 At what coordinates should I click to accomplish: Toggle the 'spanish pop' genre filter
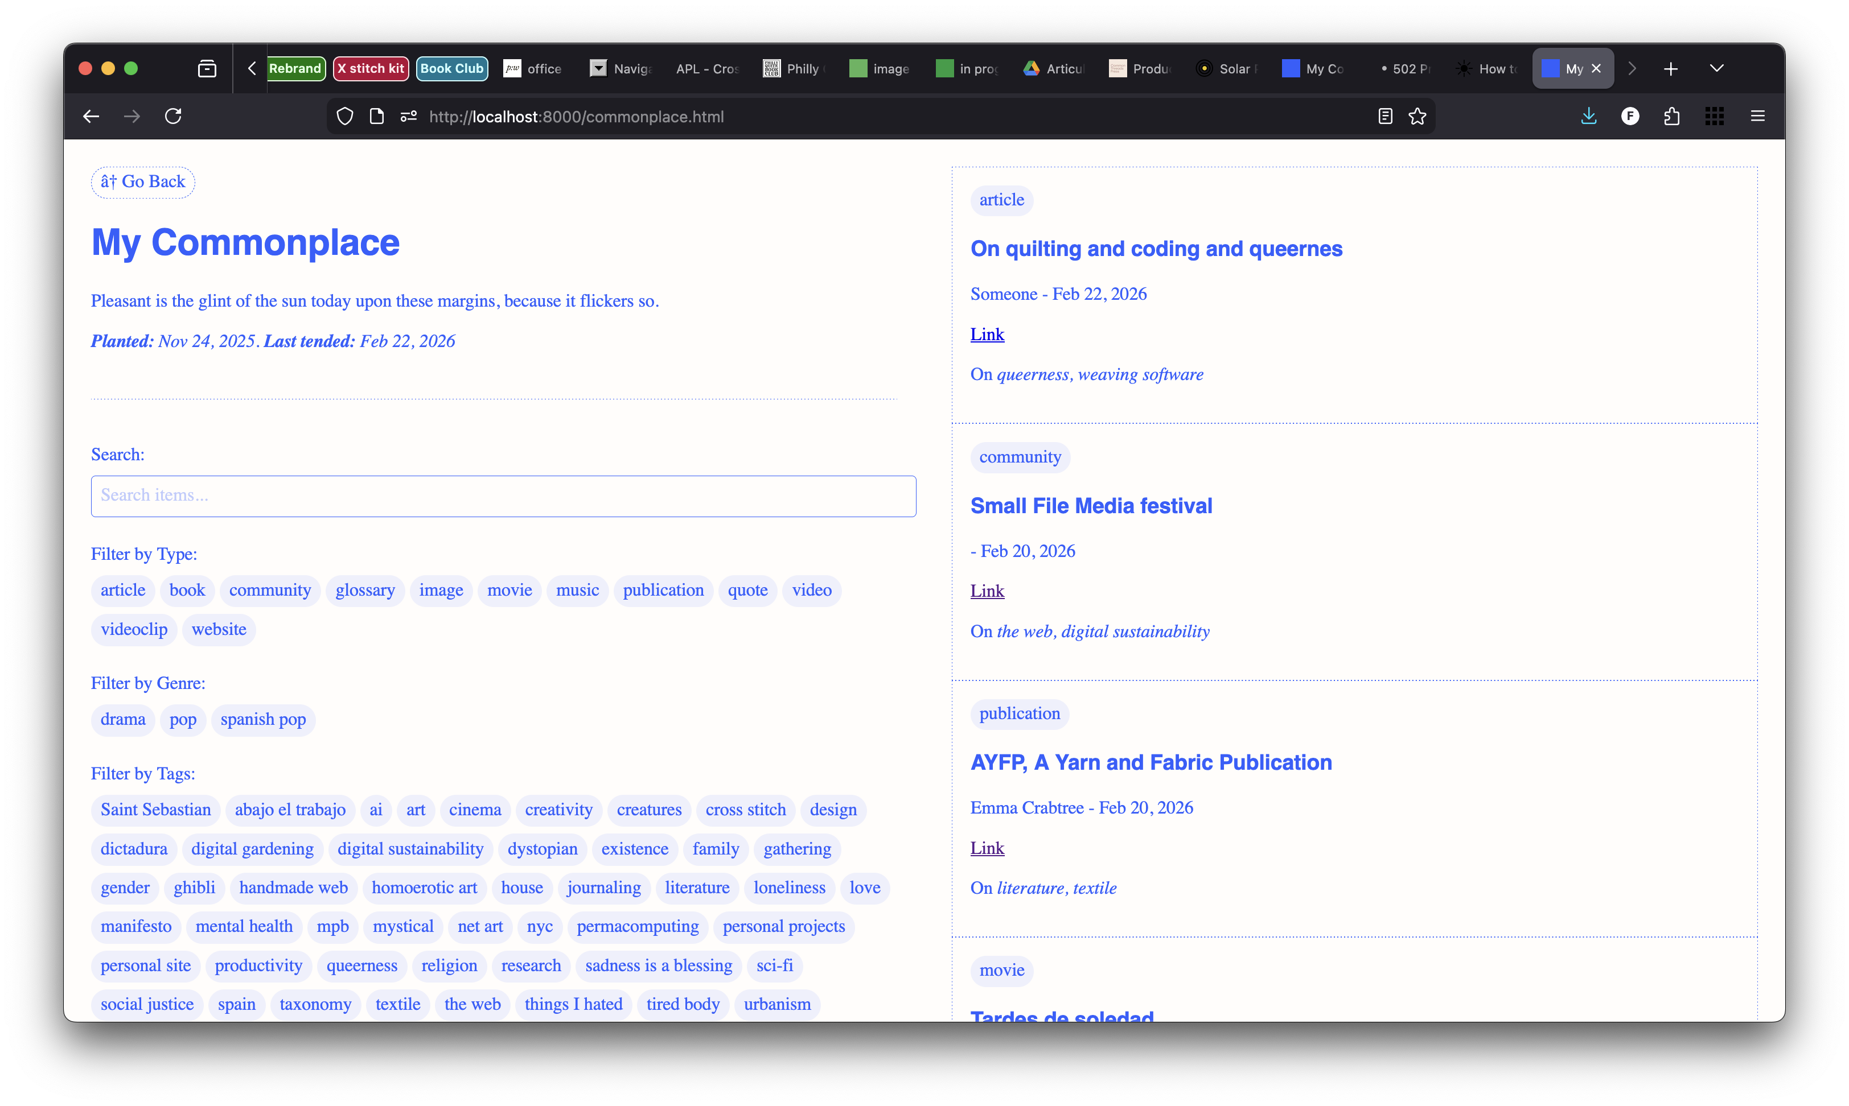pyautogui.click(x=263, y=720)
